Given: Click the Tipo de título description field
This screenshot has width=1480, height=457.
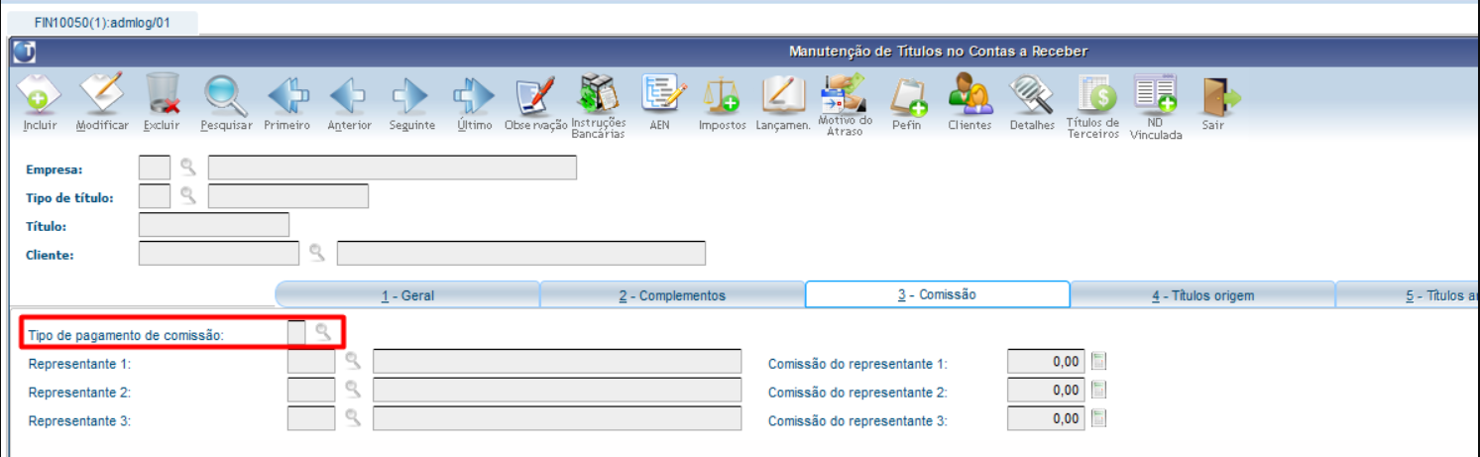Looking at the screenshot, I should 288,196.
